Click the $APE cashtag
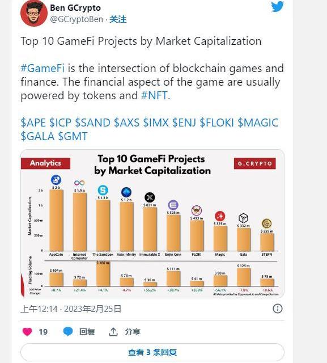Image resolution: width=327 pixels, height=363 pixels. [33, 123]
